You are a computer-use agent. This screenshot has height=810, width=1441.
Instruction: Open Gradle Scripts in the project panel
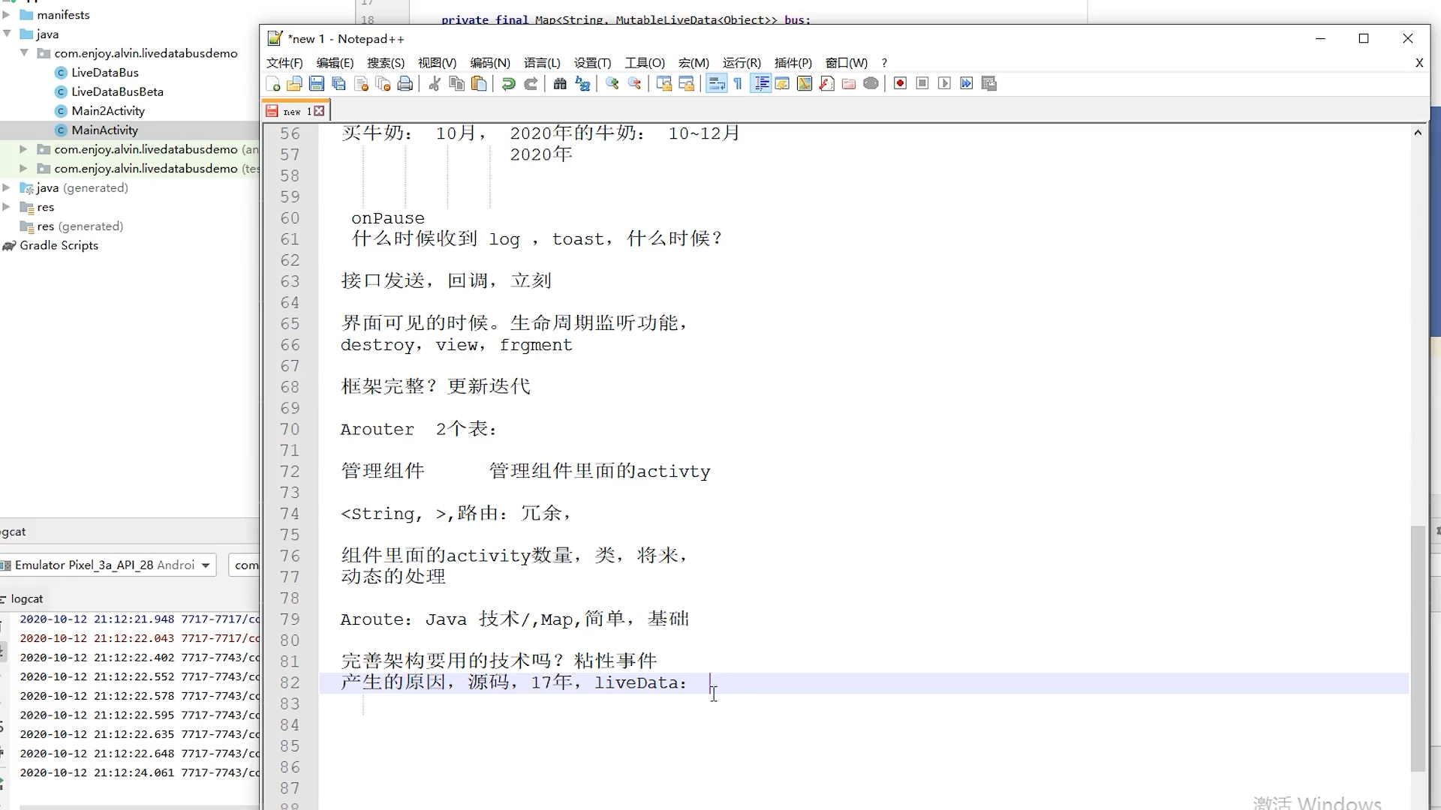[x=59, y=245]
